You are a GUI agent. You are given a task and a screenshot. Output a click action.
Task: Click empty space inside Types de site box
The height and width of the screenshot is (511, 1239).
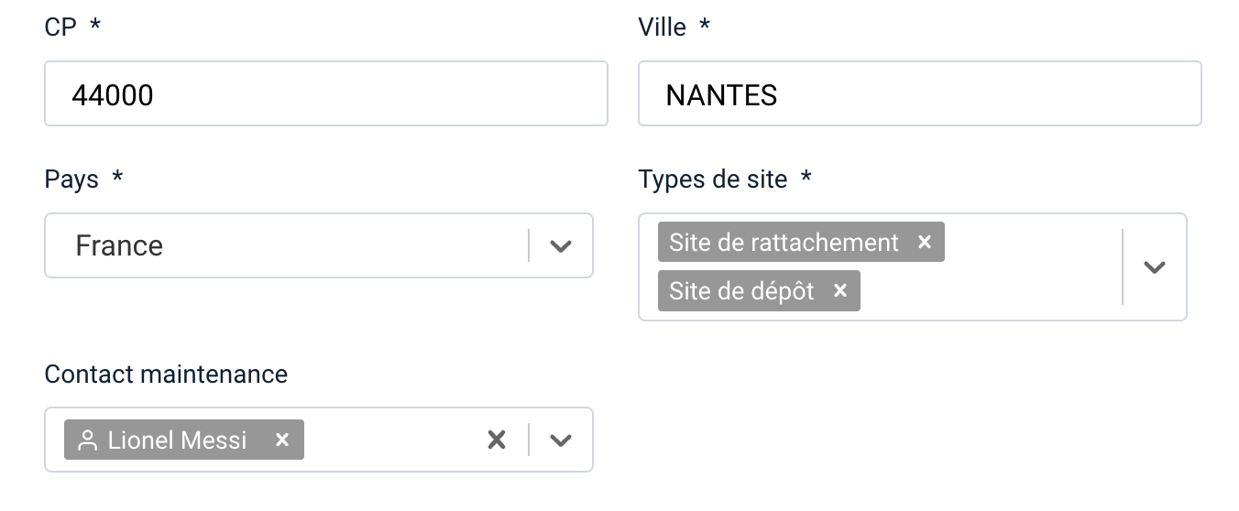click(x=990, y=291)
